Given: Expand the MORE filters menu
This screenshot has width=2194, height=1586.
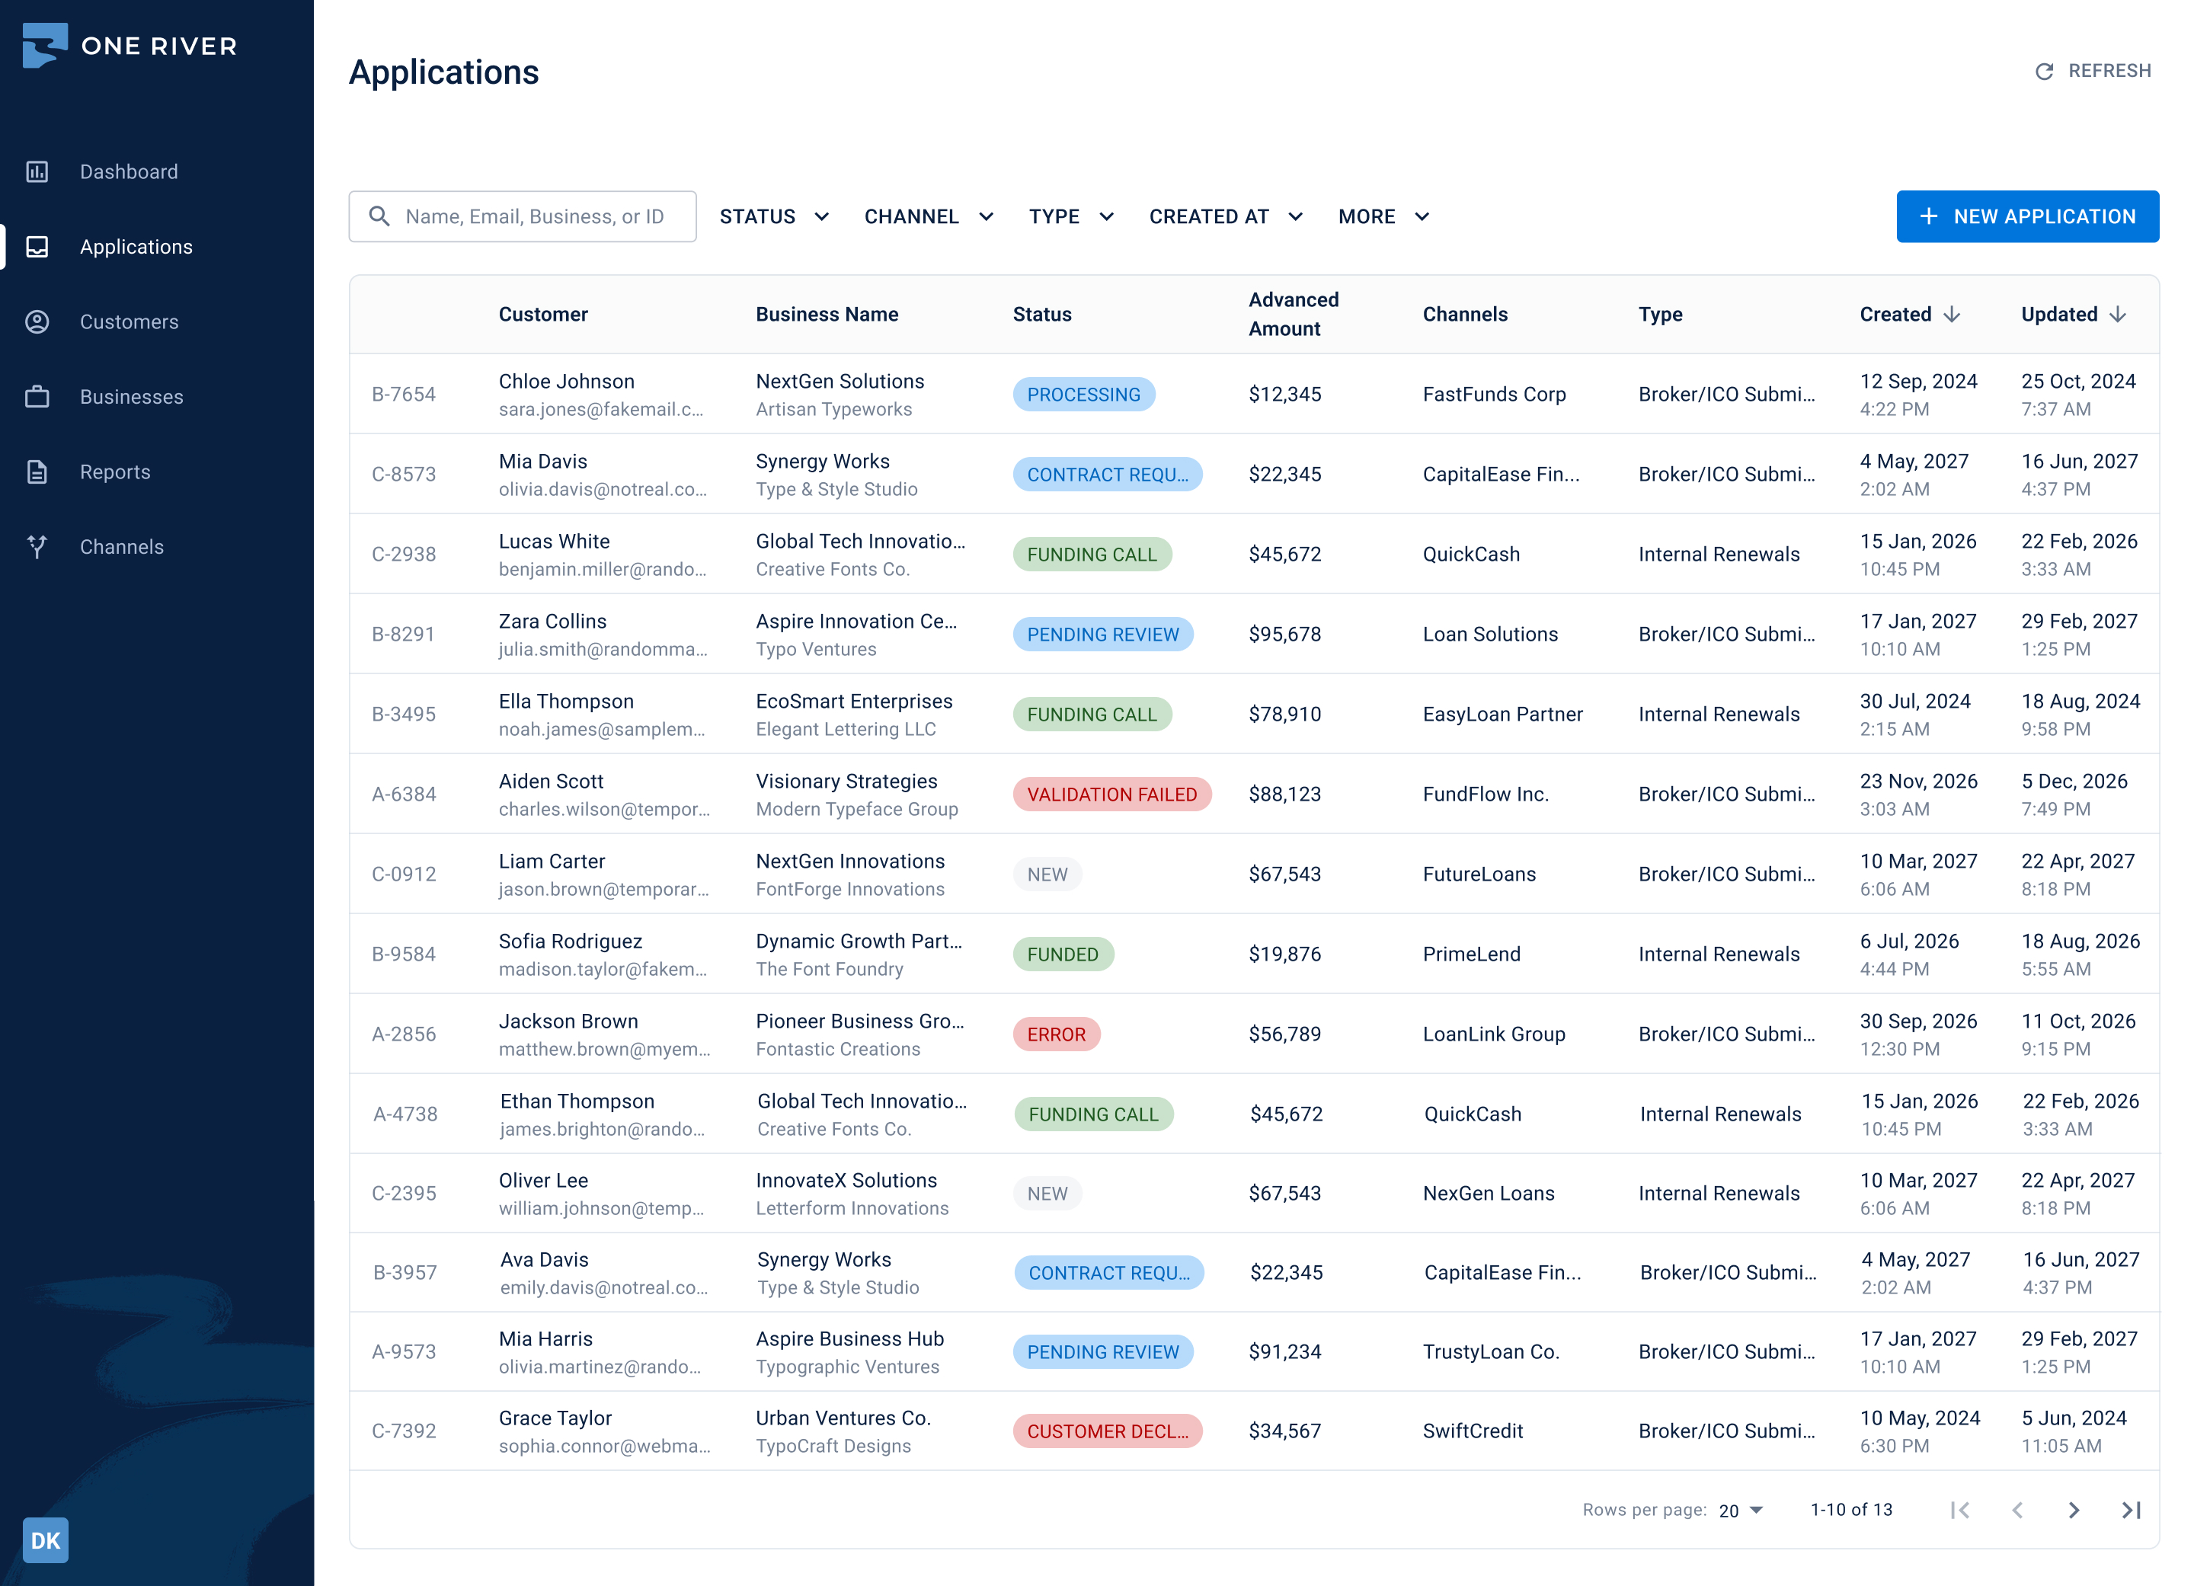Looking at the screenshot, I should coord(1383,216).
